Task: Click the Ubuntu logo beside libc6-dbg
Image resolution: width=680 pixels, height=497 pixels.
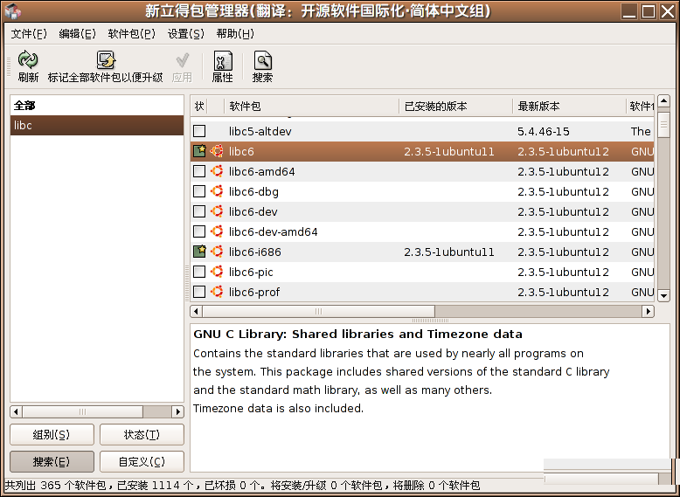Action: pyautogui.click(x=217, y=191)
